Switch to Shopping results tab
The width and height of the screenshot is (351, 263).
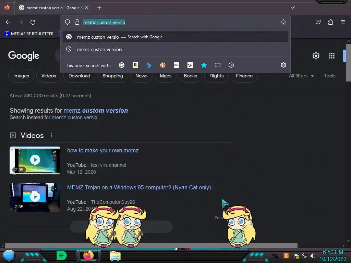(112, 76)
